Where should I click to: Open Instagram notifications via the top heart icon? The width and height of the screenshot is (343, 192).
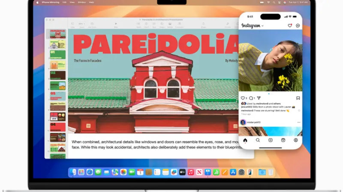[x=290, y=26]
